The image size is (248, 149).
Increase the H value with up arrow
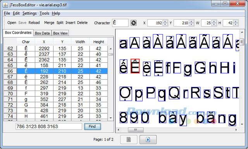[x=236, y=22]
